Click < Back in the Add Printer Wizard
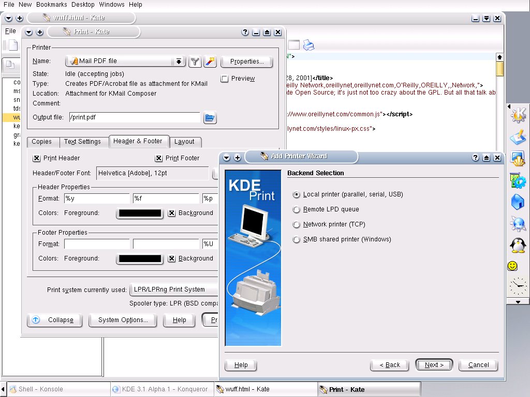The width and height of the screenshot is (530, 397). [x=389, y=365]
